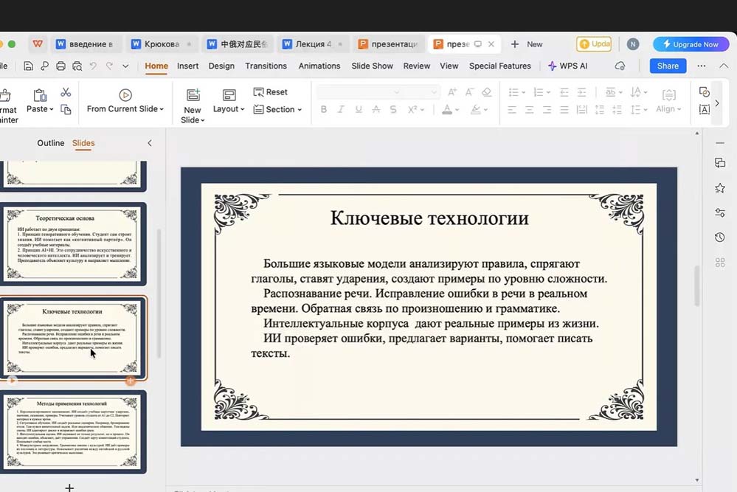Click the Cut scissors icon

point(66,92)
